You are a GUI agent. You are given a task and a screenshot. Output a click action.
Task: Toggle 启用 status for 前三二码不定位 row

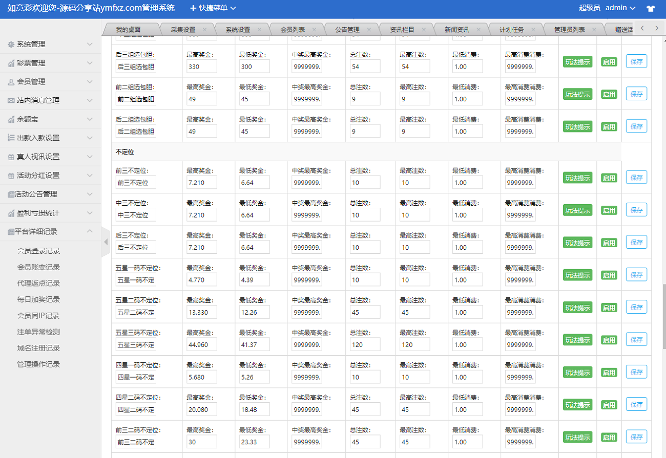tap(609, 438)
